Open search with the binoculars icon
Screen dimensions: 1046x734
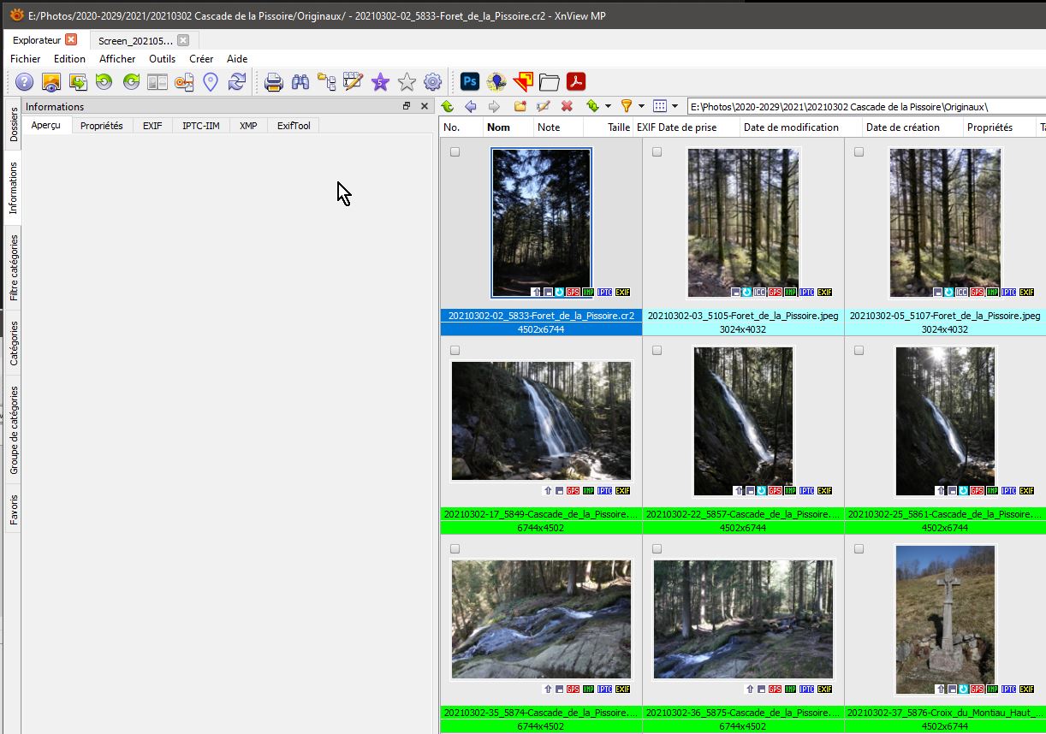tap(300, 82)
